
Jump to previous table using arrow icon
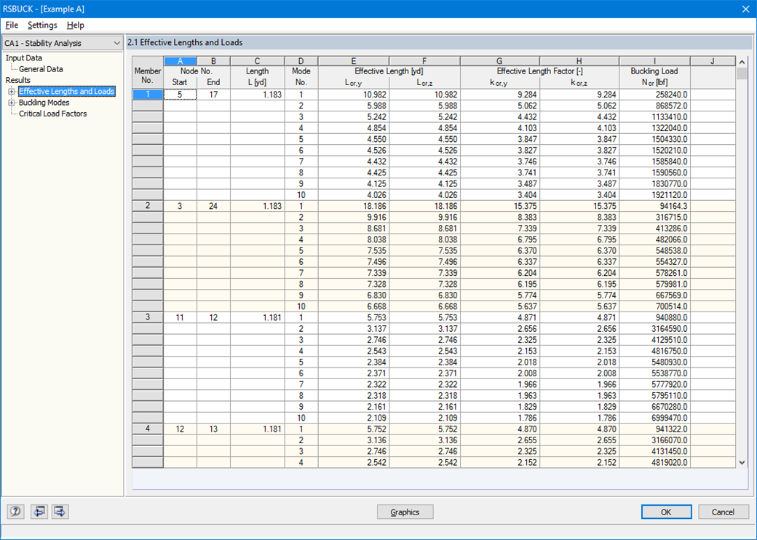click(x=39, y=512)
